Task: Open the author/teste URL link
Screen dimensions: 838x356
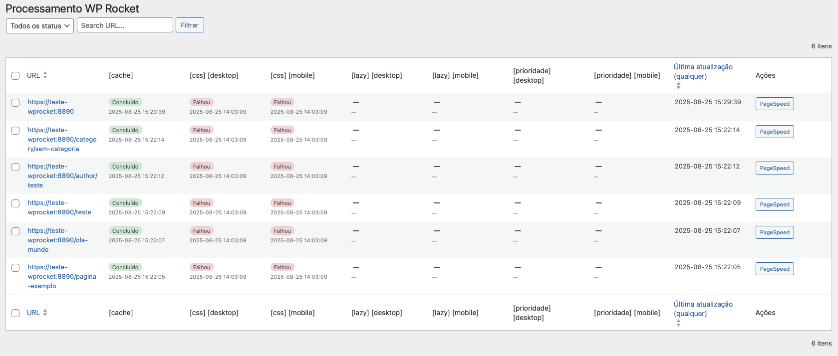Action: [x=62, y=176]
